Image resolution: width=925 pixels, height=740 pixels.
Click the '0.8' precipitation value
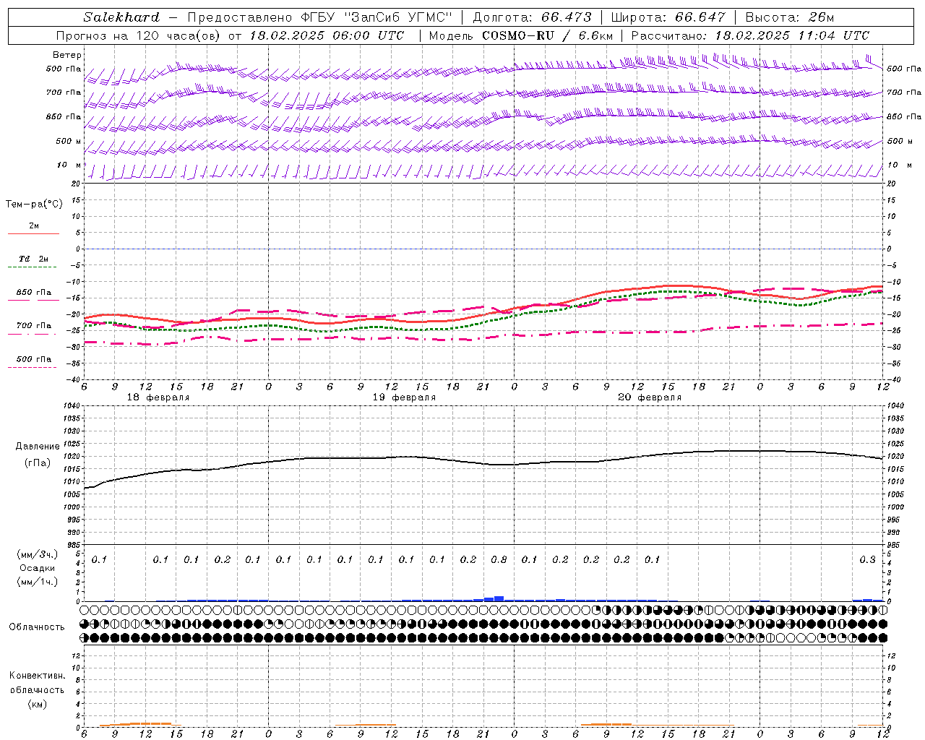499,560
